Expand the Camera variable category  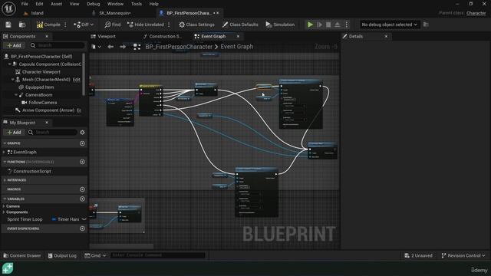pos(4,206)
